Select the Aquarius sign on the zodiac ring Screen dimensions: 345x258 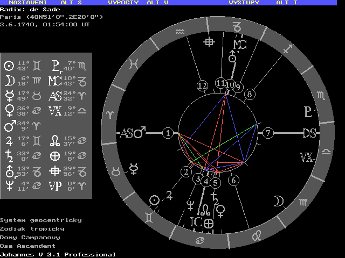[x=180, y=33]
